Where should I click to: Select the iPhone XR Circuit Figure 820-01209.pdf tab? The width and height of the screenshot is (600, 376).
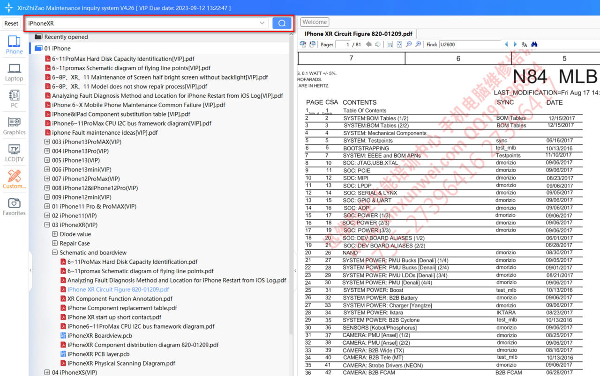pyautogui.click(x=359, y=34)
